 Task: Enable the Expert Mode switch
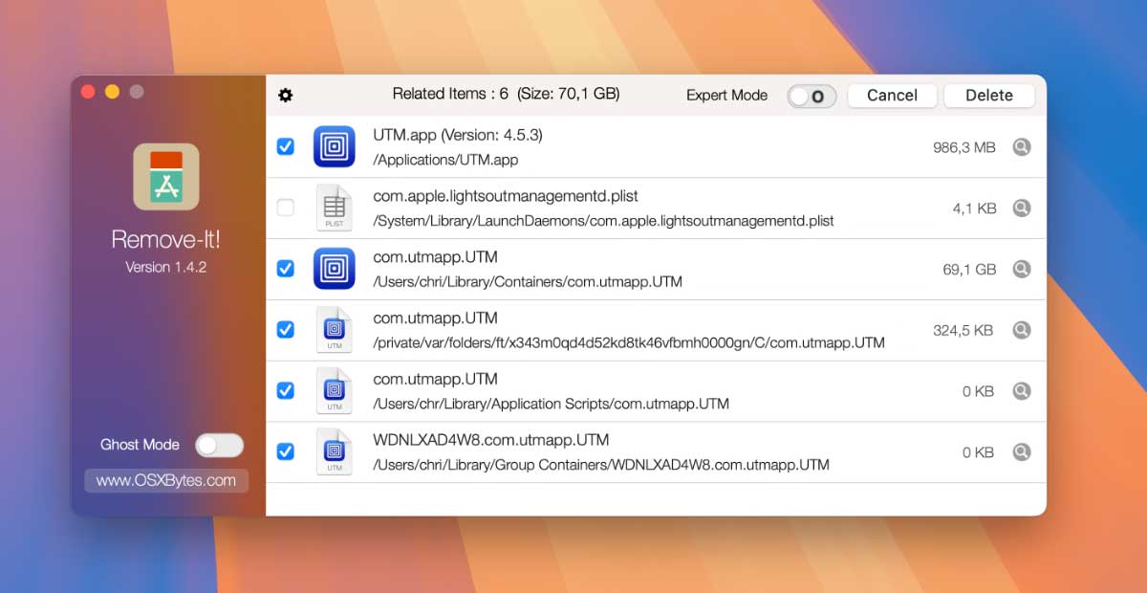coord(812,96)
